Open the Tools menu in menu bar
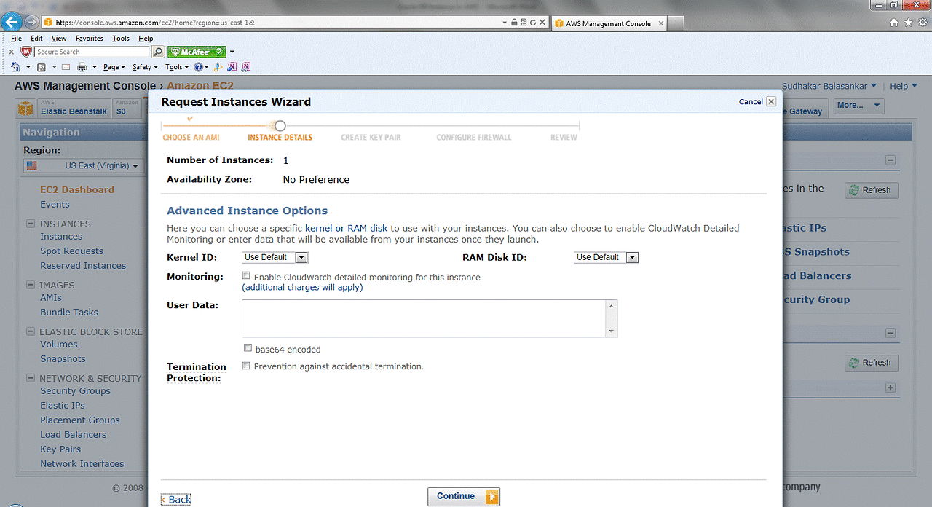The height and width of the screenshot is (507, 932). click(121, 39)
